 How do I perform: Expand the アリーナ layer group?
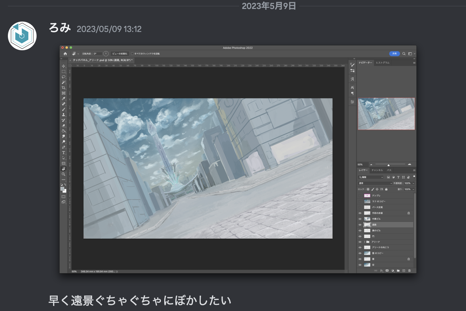click(x=364, y=242)
